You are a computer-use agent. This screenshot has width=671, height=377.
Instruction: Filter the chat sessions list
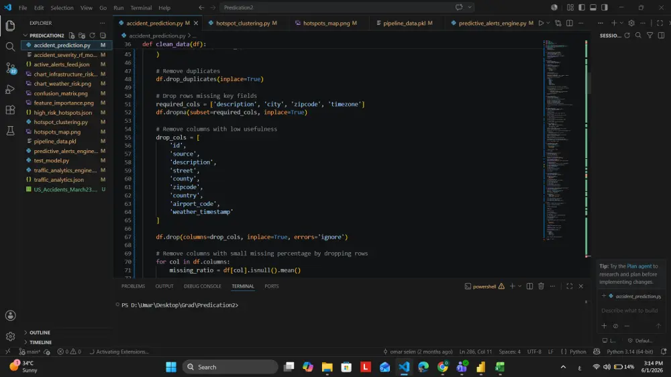tap(650, 36)
